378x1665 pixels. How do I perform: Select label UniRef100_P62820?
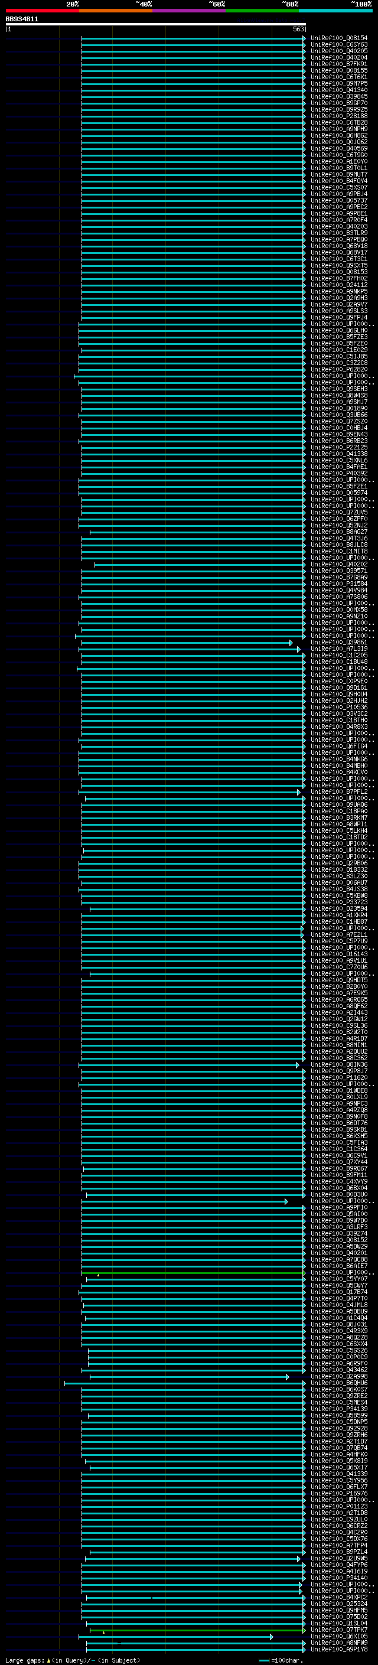338,370
